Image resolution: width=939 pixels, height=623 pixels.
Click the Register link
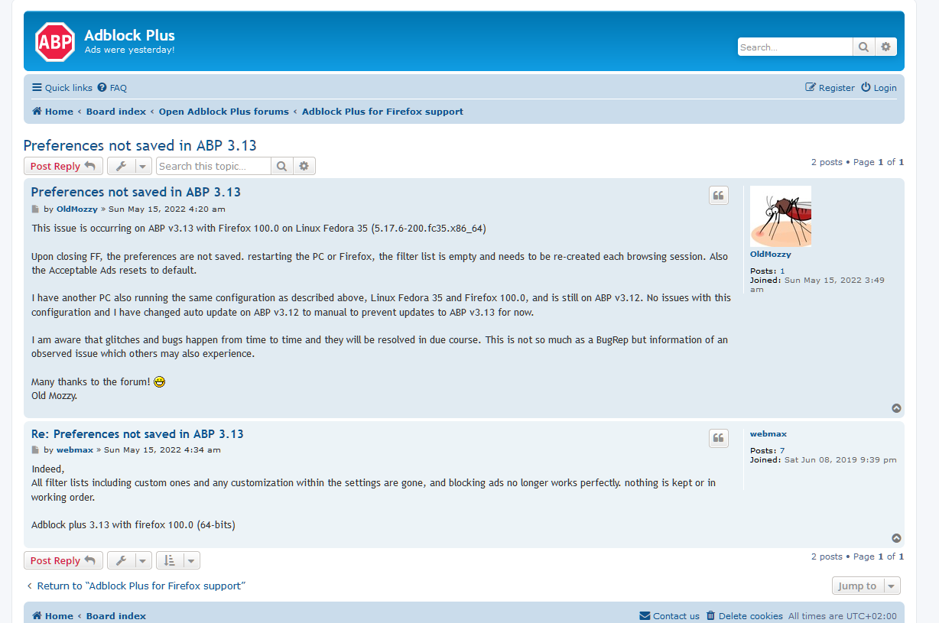[830, 88]
